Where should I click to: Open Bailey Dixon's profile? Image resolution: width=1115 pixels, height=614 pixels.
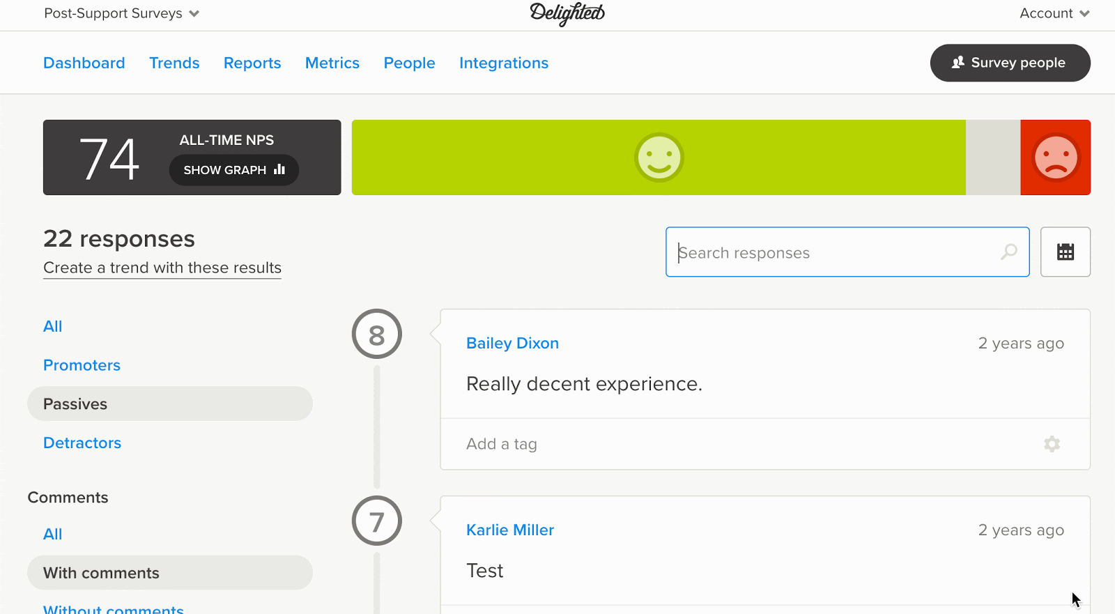coord(512,343)
